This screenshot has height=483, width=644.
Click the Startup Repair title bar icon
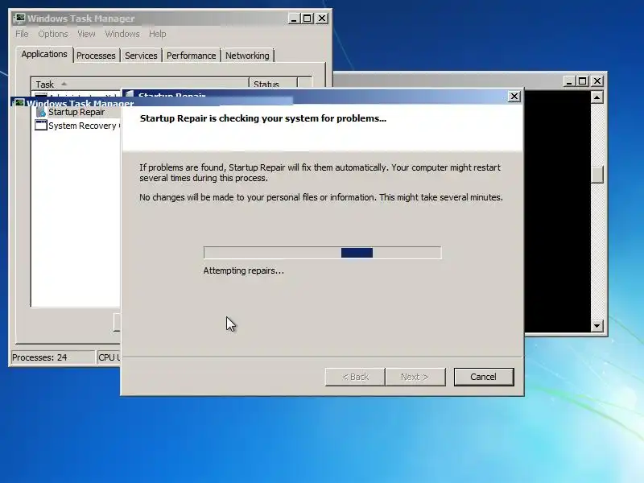(x=130, y=95)
